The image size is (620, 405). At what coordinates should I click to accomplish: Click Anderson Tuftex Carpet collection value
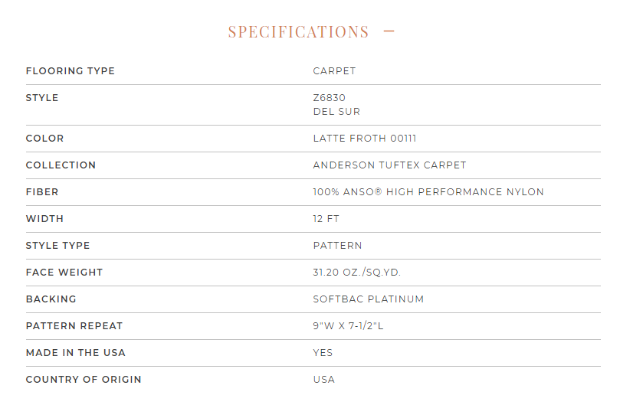390,165
